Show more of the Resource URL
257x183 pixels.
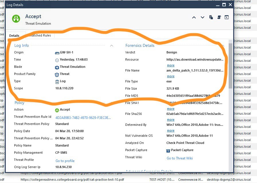(171, 66)
